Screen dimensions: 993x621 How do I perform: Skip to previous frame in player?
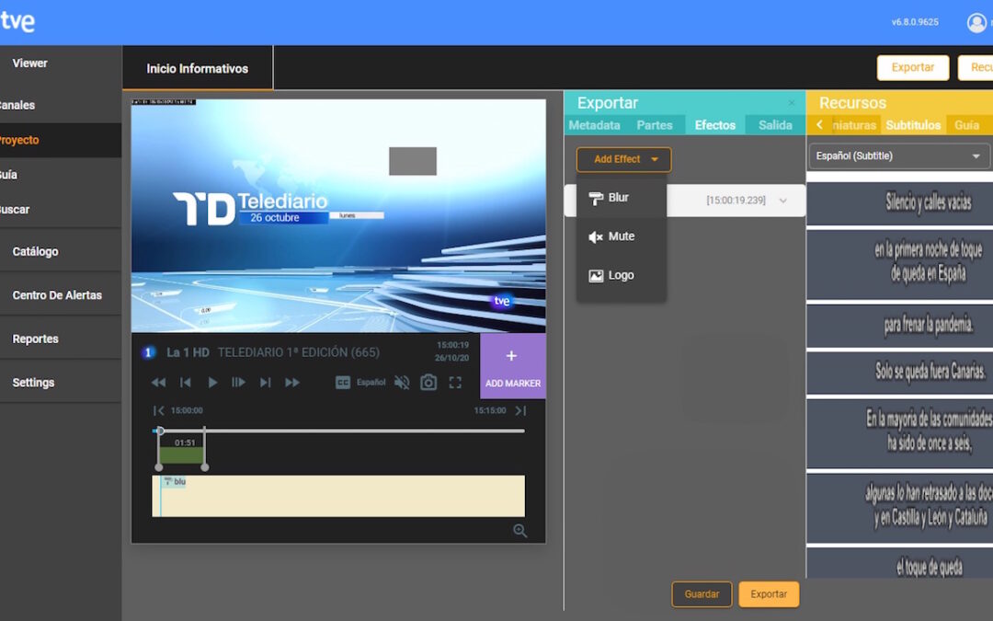coord(186,382)
